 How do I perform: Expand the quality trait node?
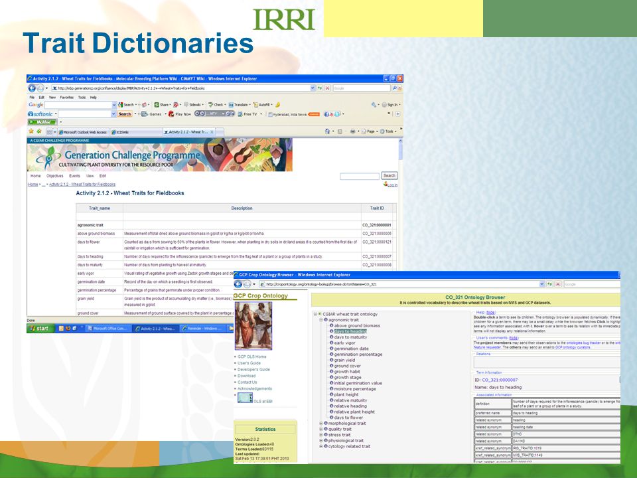[321, 430]
